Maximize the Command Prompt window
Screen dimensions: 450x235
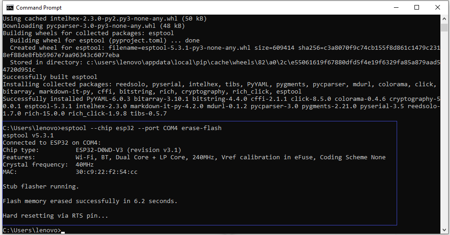coord(417,7)
